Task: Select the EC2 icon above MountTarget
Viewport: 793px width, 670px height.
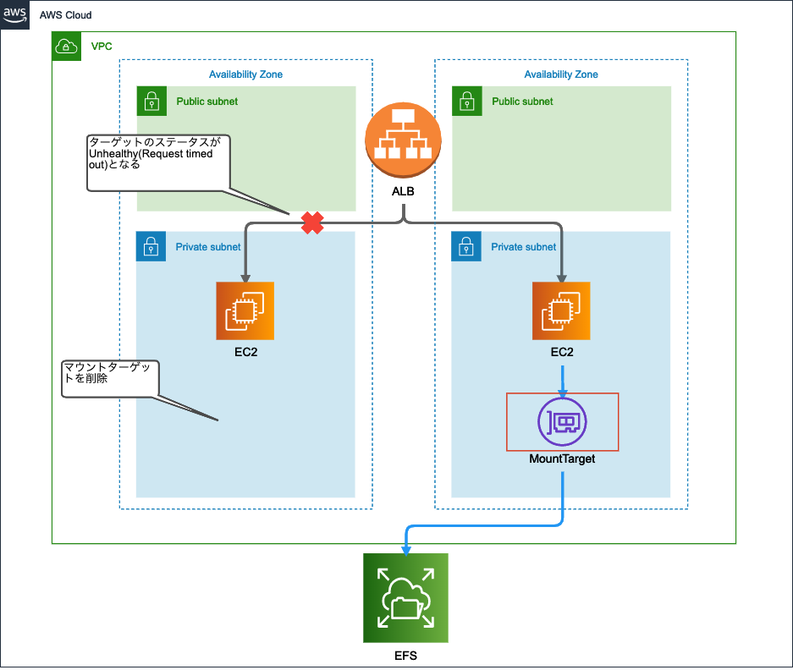Action: [x=561, y=311]
